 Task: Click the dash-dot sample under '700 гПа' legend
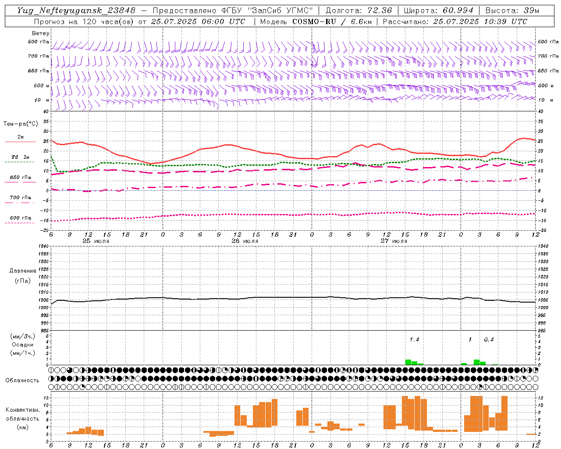pyautogui.click(x=20, y=203)
